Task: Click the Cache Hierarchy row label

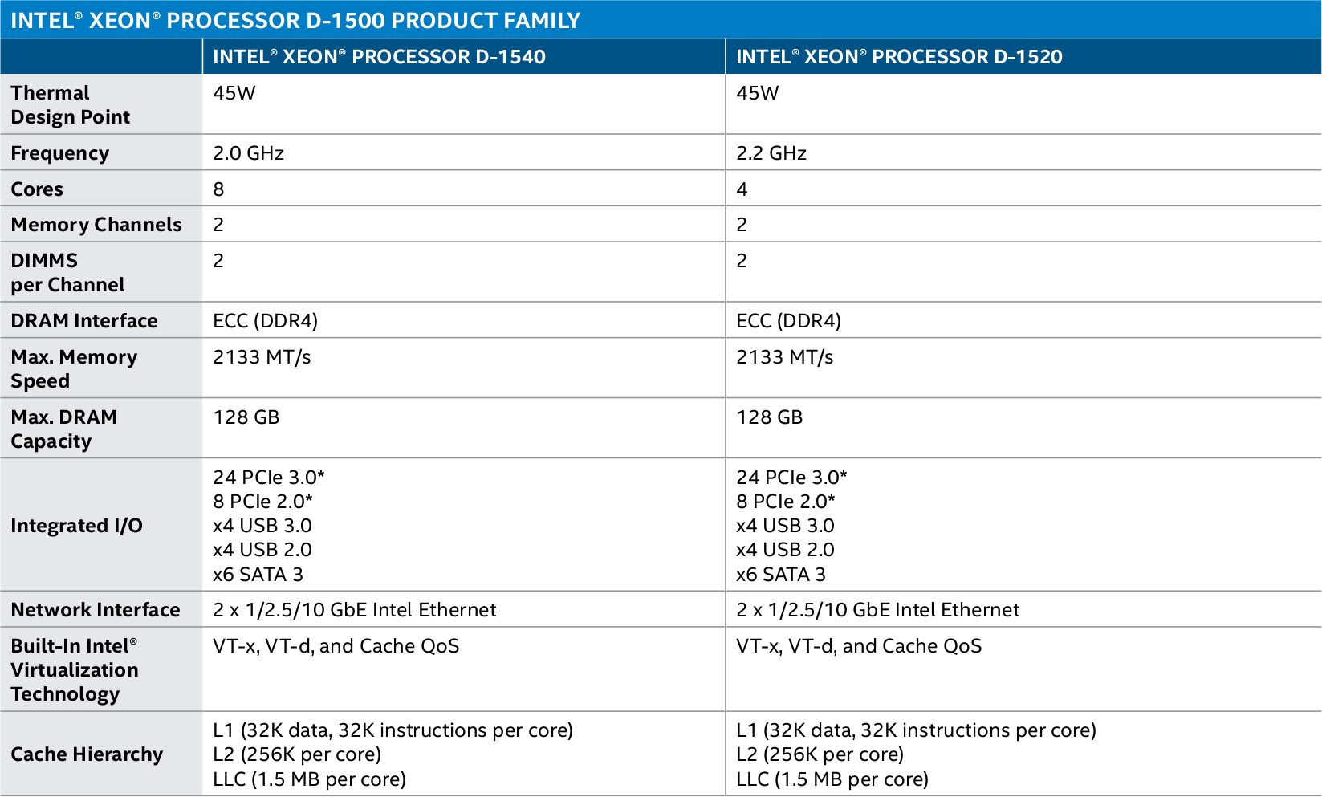Action: click(x=87, y=754)
